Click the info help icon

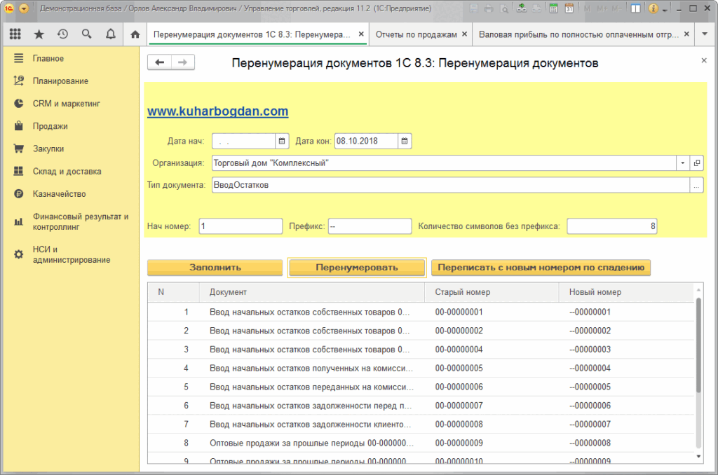click(653, 9)
